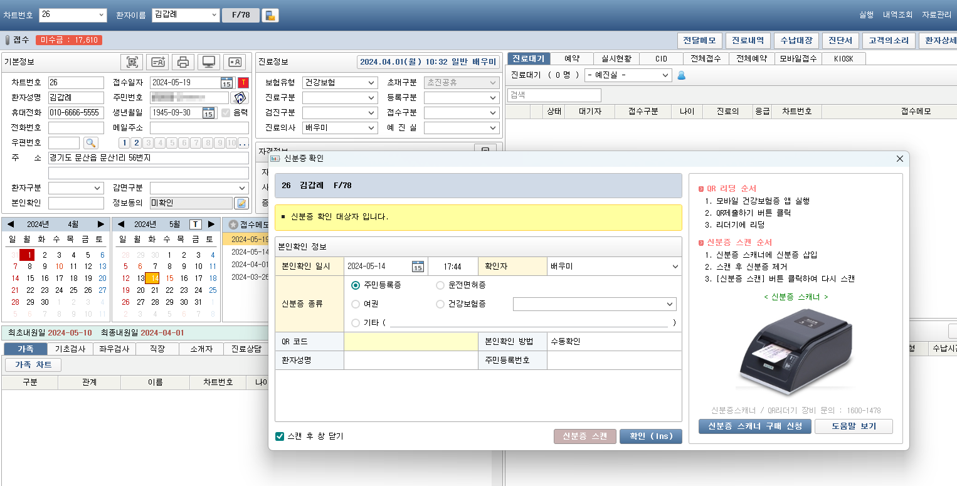Click the 도움말 보기 button
Image resolution: width=957 pixels, height=486 pixels.
click(x=853, y=426)
